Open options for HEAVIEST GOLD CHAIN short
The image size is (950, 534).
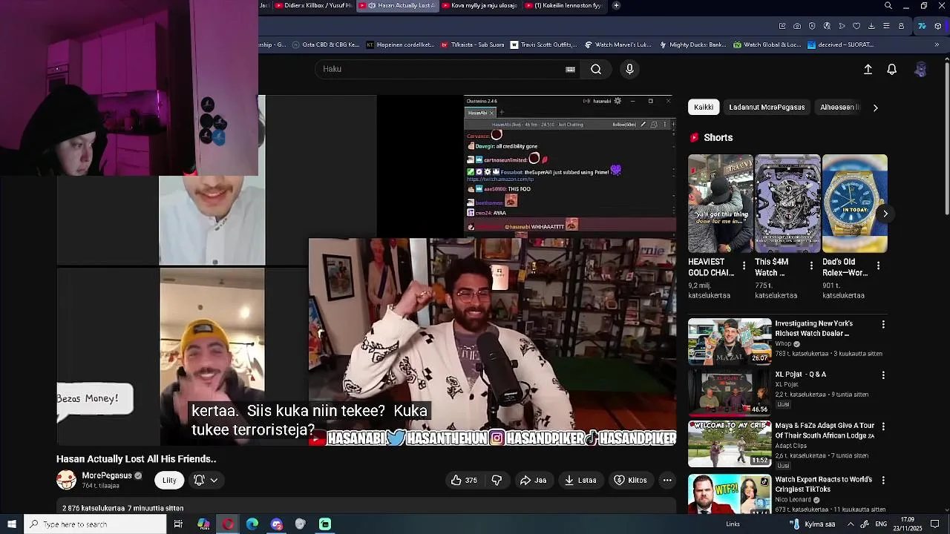pos(744,266)
